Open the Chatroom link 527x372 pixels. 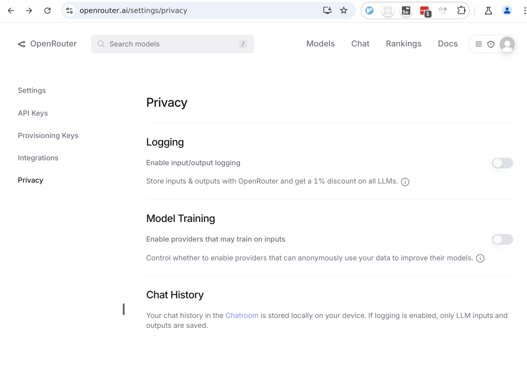click(242, 315)
